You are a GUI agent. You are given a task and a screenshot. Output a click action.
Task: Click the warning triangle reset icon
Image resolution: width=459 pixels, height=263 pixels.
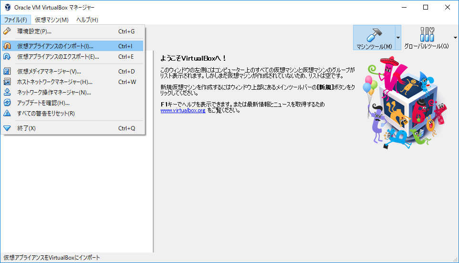pyautogui.click(x=7, y=113)
